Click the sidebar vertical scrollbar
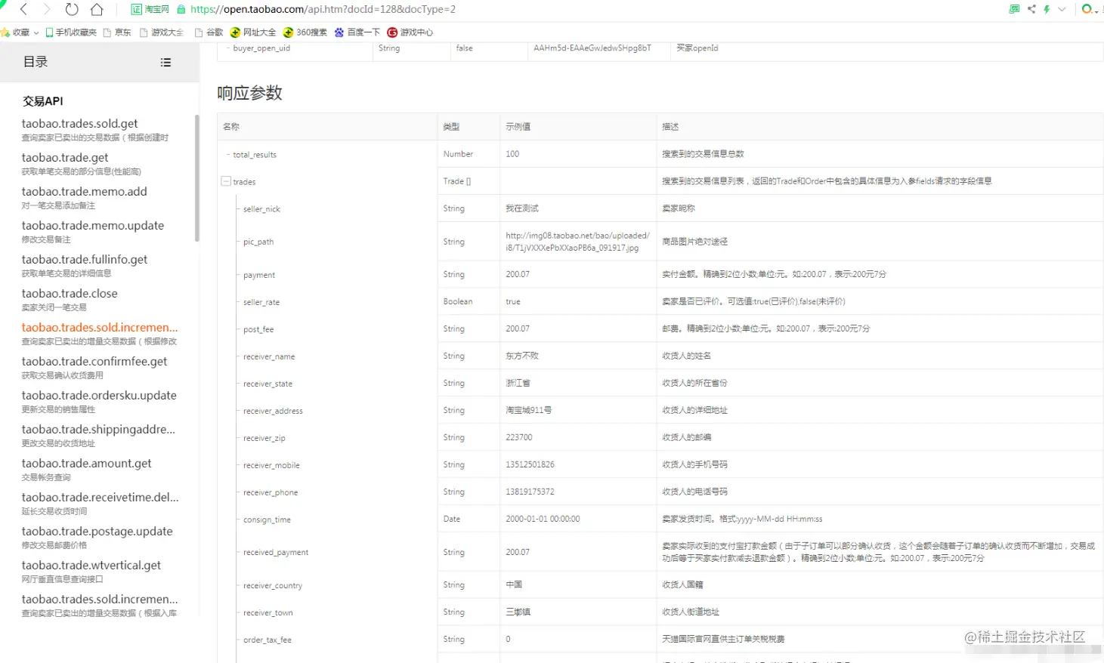The width and height of the screenshot is (1104, 663). [197, 178]
